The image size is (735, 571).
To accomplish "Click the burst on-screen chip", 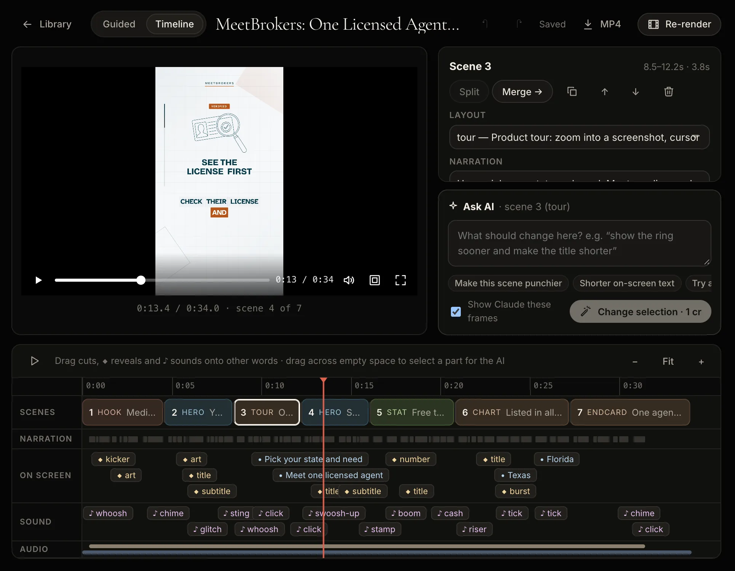I will coord(516,491).
